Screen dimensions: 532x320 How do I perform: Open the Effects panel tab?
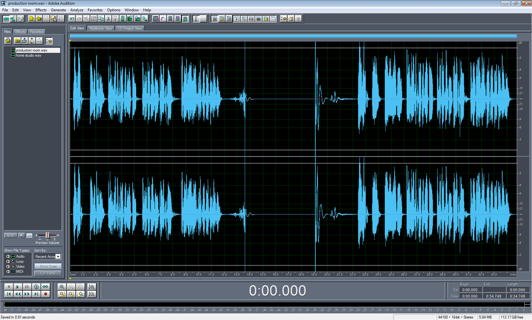[x=20, y=32]
